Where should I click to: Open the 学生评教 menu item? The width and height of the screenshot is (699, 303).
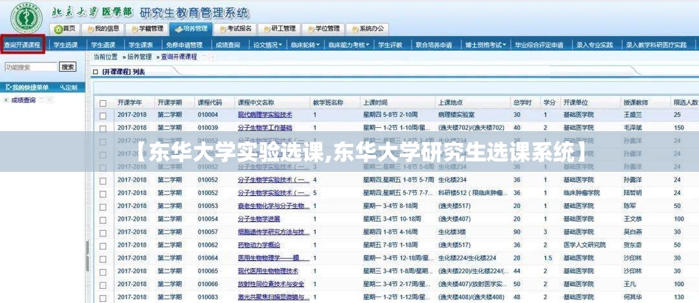[x=390, y=45]
